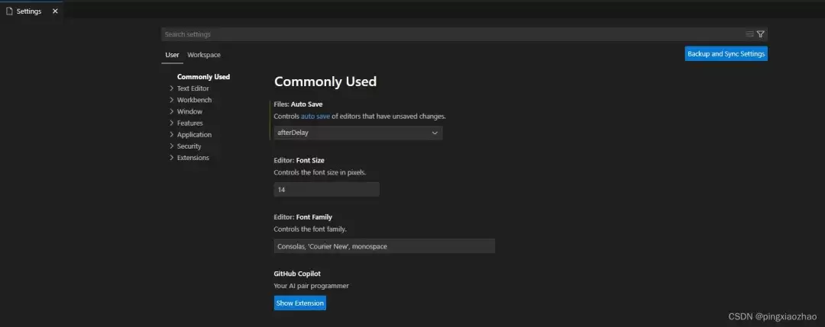
Task: Click the Show Extension button
Action: pos(299,303)
